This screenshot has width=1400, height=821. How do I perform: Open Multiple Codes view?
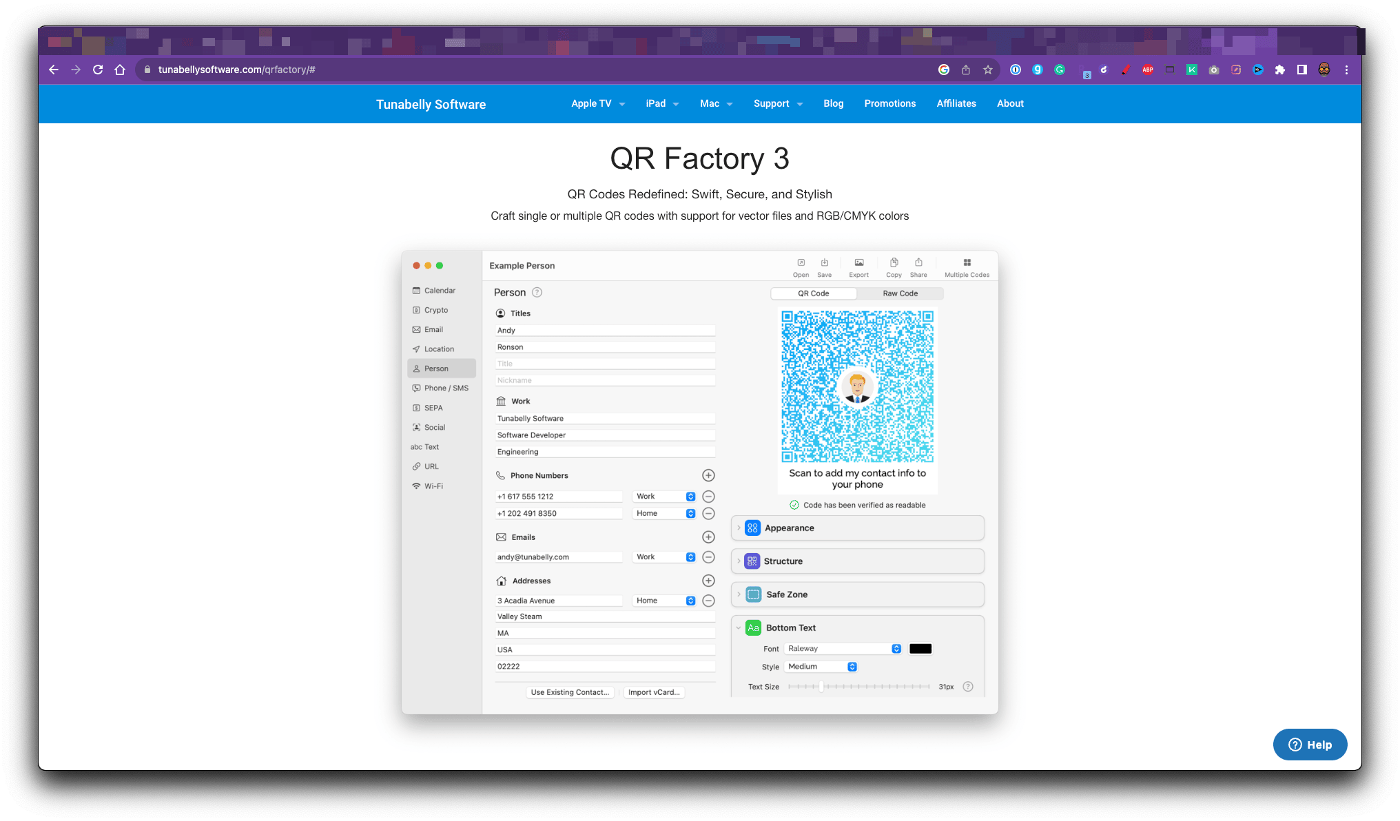[967, 267]
